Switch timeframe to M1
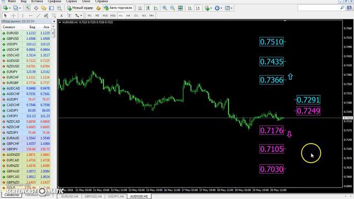This screenshot has height=199, width=354. tap(90, 15)
